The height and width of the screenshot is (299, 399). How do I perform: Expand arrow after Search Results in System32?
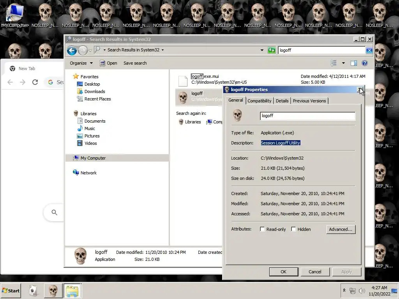pos(162,50)
